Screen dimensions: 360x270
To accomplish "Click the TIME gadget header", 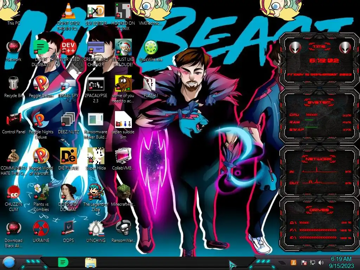I will click(x=319, y=47).
